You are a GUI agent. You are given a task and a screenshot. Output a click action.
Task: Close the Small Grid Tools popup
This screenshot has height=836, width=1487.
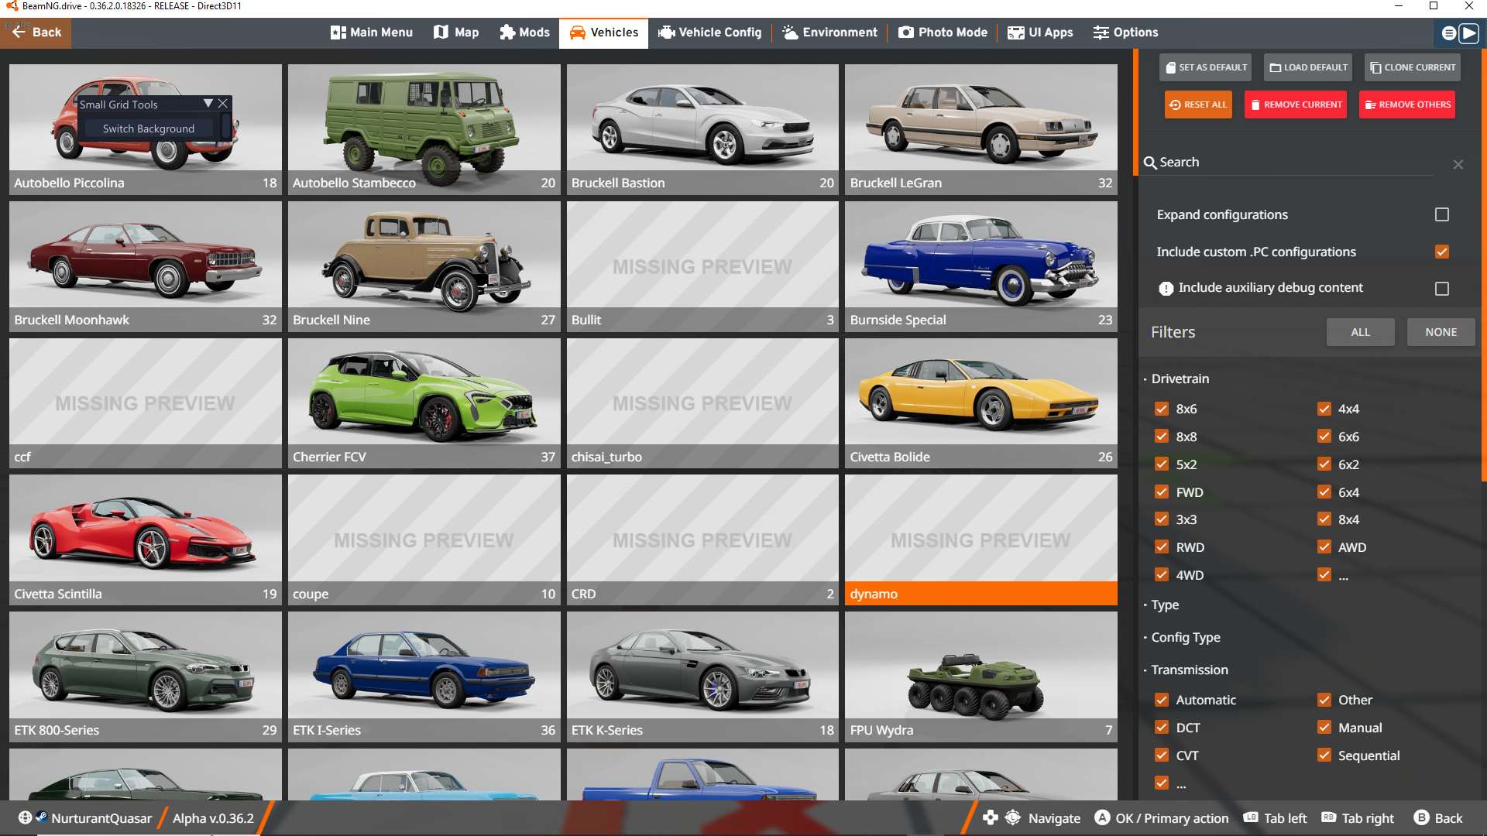pyautogui.click(x=223, y=104)
